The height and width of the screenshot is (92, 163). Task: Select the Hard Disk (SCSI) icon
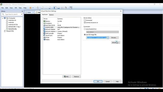[44, 25]
